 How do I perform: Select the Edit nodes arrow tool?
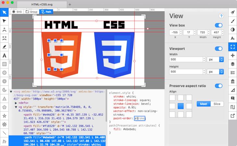4,21
